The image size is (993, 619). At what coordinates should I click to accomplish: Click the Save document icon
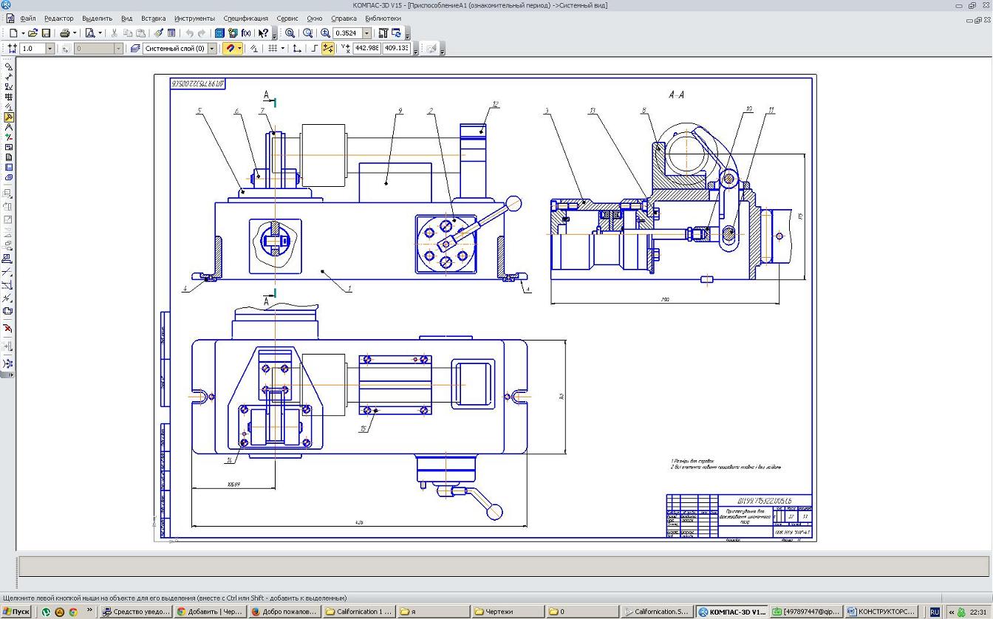click(x=46, y=33)
